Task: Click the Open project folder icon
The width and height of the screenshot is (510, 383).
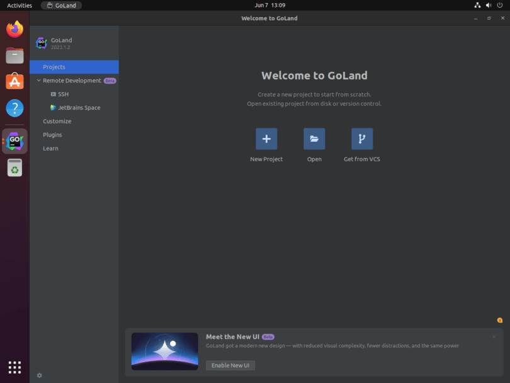Action: point(314,139)
